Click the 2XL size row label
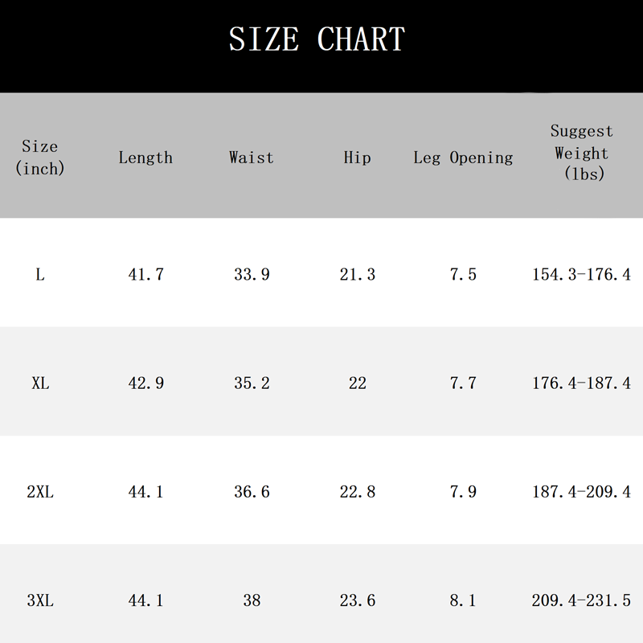Screen dimensions: 643x643 coord(40,492)
